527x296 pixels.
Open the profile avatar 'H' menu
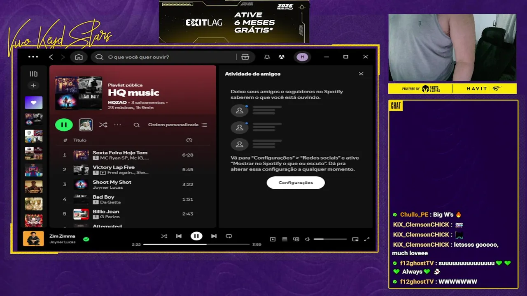tap(302, 57)
